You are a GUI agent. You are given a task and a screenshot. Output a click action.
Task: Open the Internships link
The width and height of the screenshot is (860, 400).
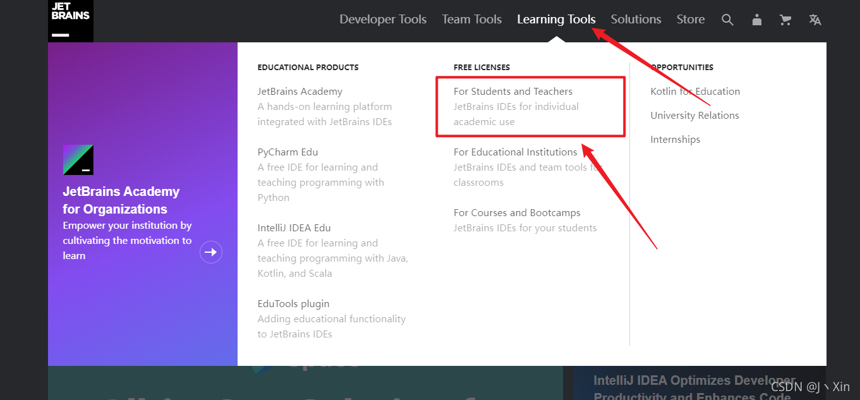(675, 140)
